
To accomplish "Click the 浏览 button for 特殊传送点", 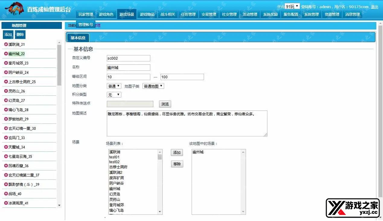I will 164,104.
